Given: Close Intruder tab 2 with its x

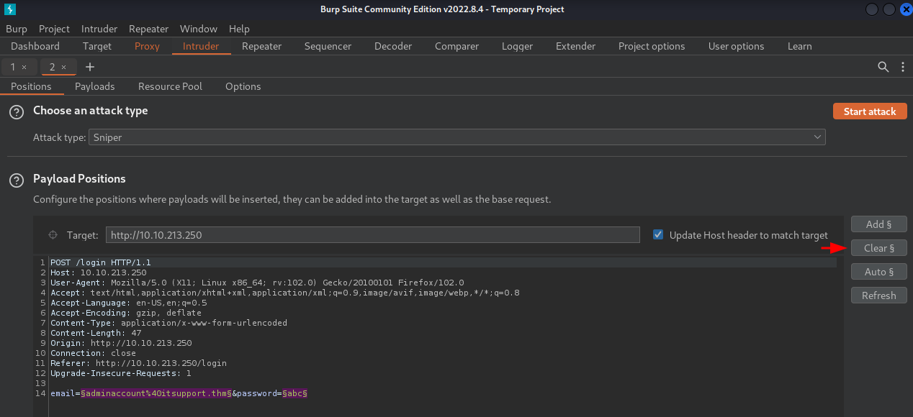Looking at the screenshot, I should coord(63,67).
